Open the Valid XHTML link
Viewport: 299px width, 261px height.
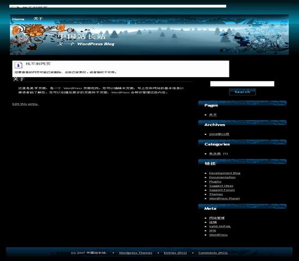tap(220, 226)
